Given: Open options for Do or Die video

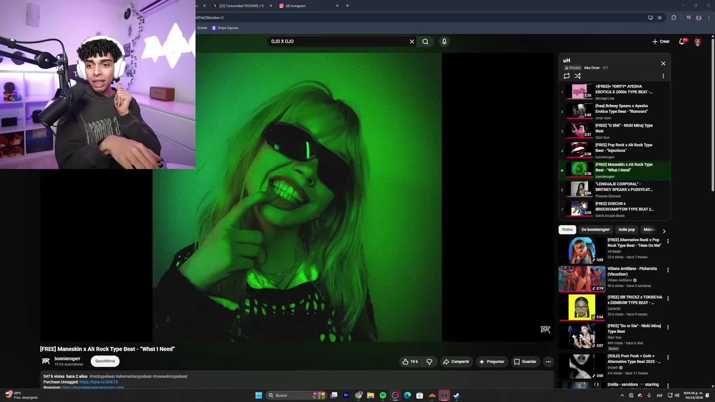Looking at the screenshot, I should (668, 327).
